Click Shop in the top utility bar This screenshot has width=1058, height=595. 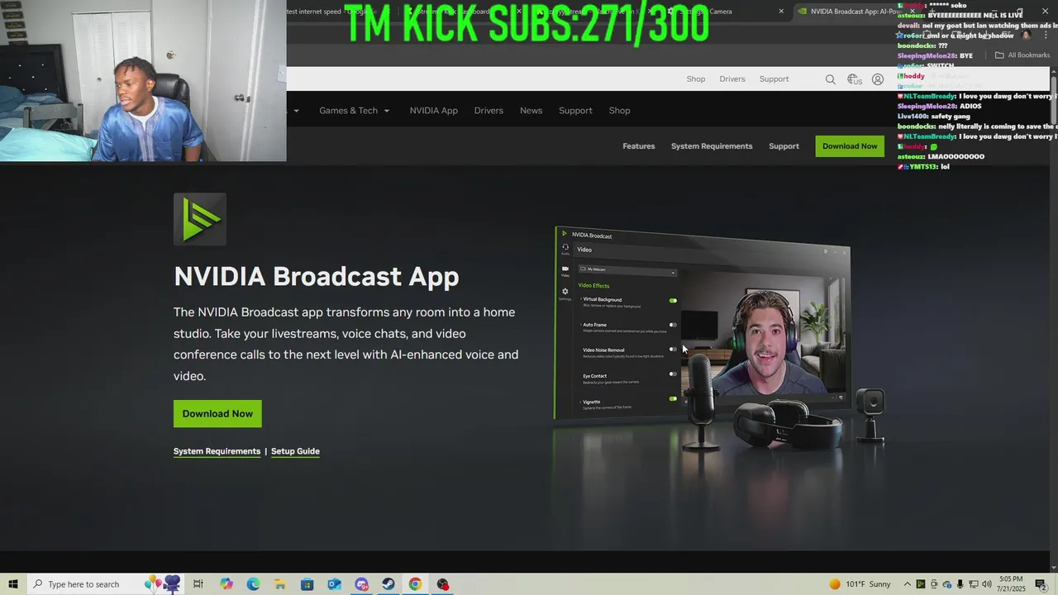coord(696,79)
